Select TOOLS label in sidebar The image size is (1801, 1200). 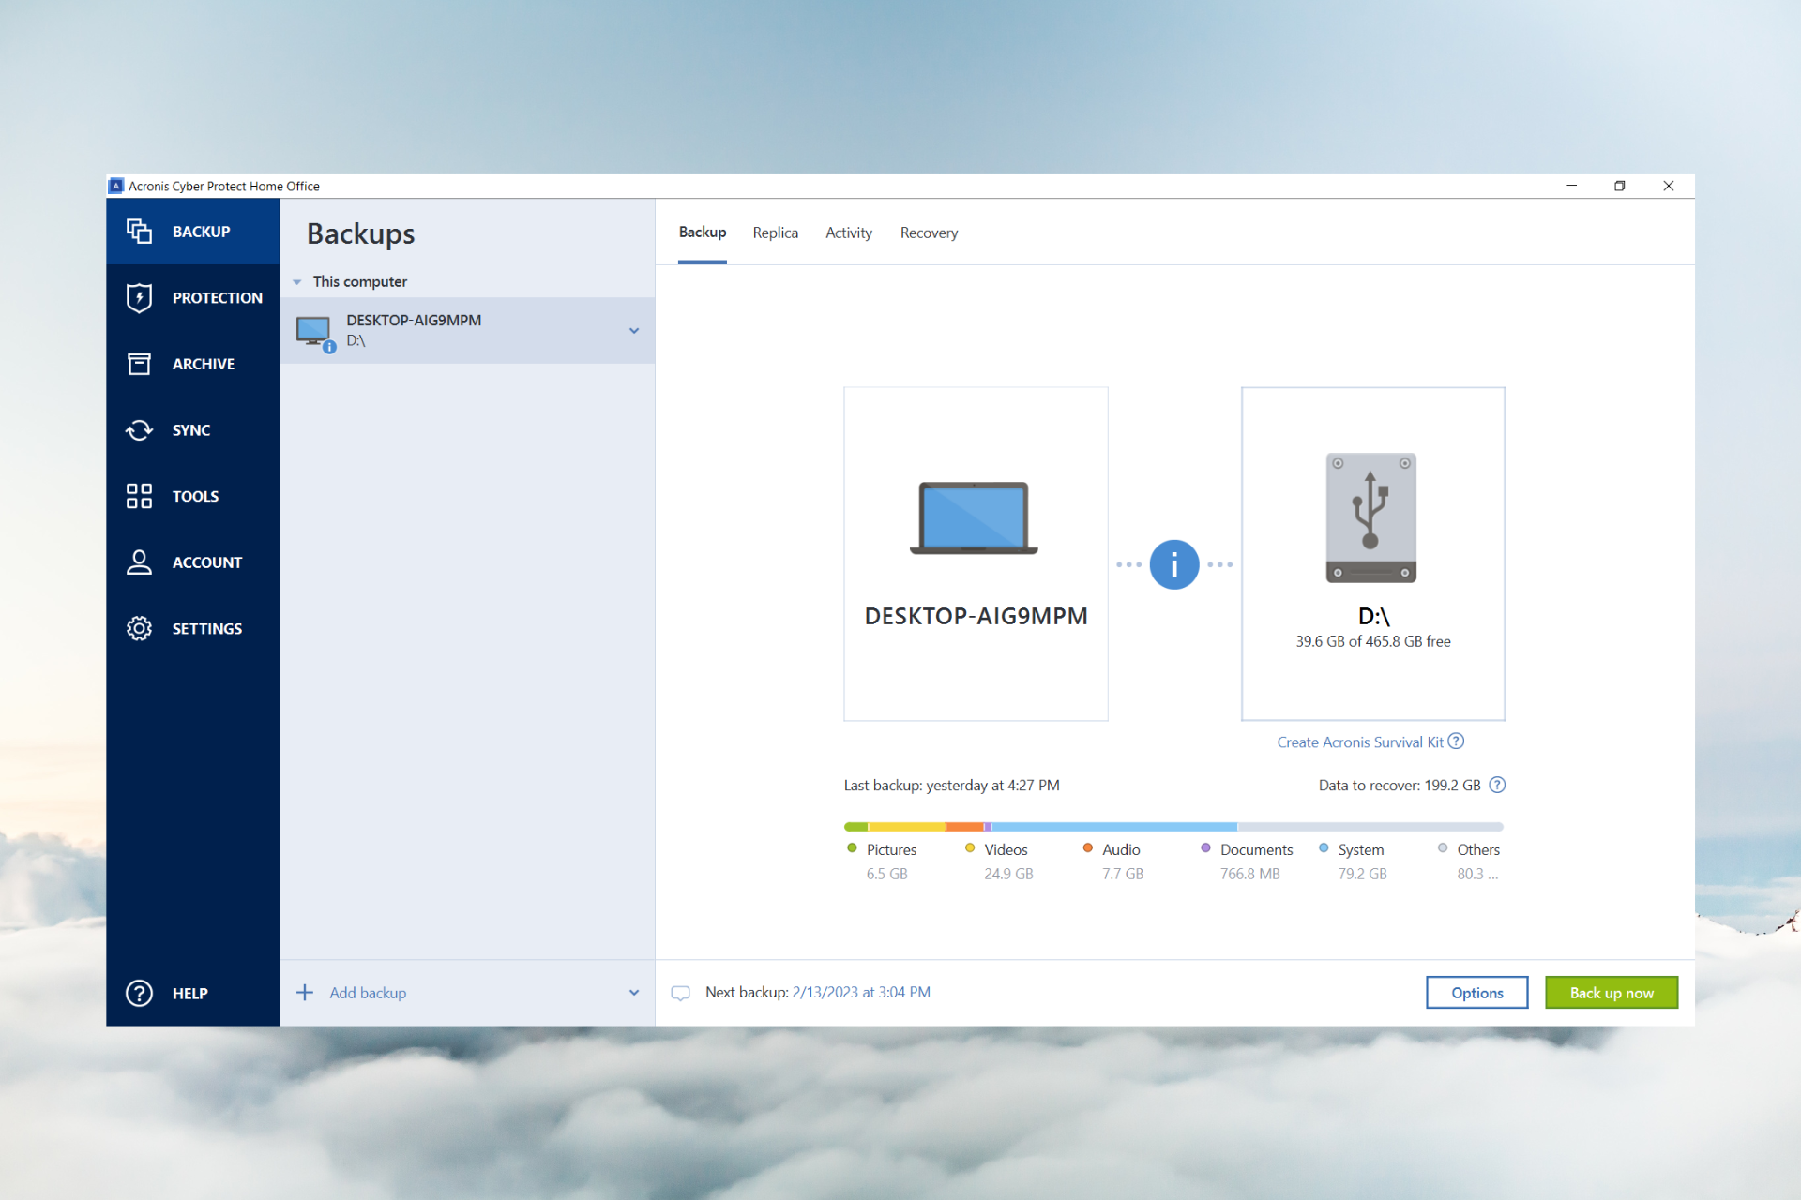(x=195, y=497)
